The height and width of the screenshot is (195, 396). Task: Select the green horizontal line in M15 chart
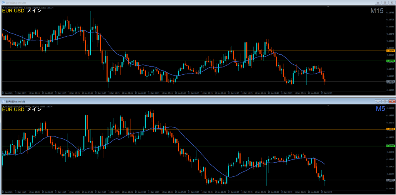pyautogui.click(x=194, y=61)
